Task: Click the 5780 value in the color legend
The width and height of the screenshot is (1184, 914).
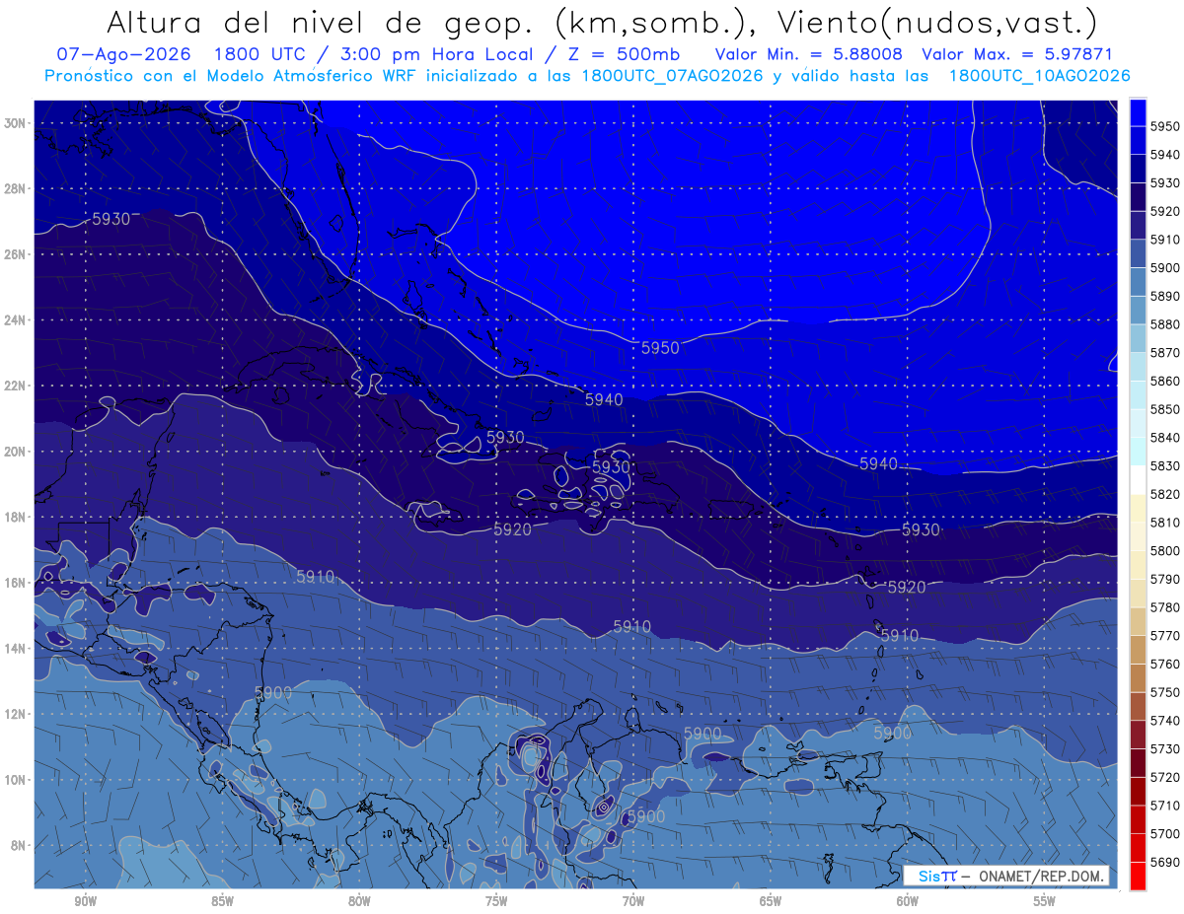Action: (x=1164, y=607)
